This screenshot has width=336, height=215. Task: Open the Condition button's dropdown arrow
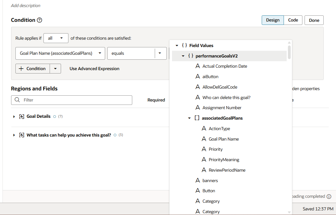tap(55, 69)
